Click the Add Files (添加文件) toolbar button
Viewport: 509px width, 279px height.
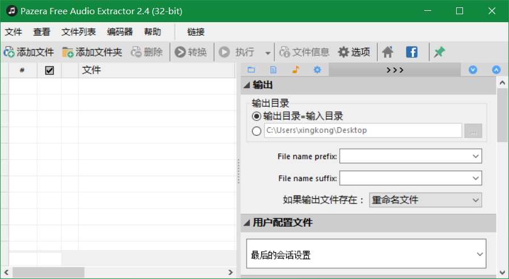point(28,52)
